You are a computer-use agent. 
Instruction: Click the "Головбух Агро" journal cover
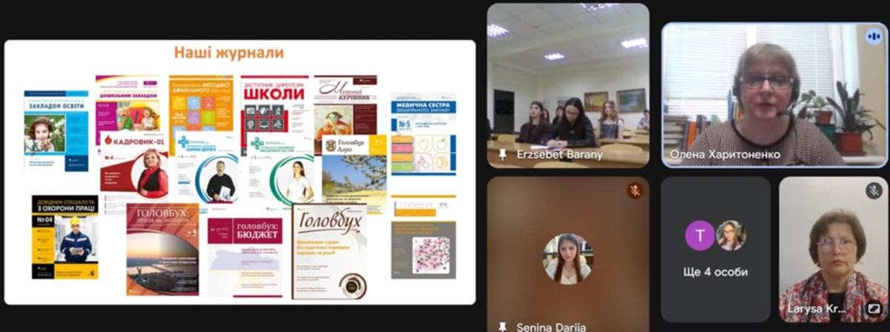tap(354, 170)
